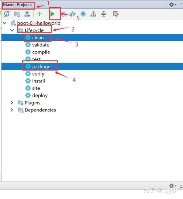Toggle Offline Mode icon in toolbar
183x199 pixels.
73,14
